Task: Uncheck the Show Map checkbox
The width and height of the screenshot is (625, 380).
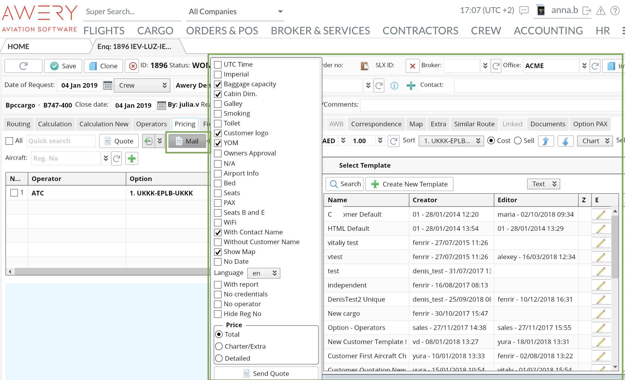Action: (218, 252)
